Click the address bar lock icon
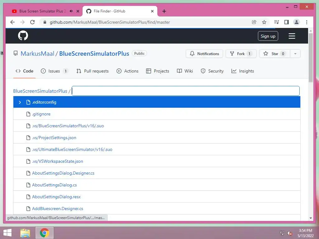 [45, 22]
